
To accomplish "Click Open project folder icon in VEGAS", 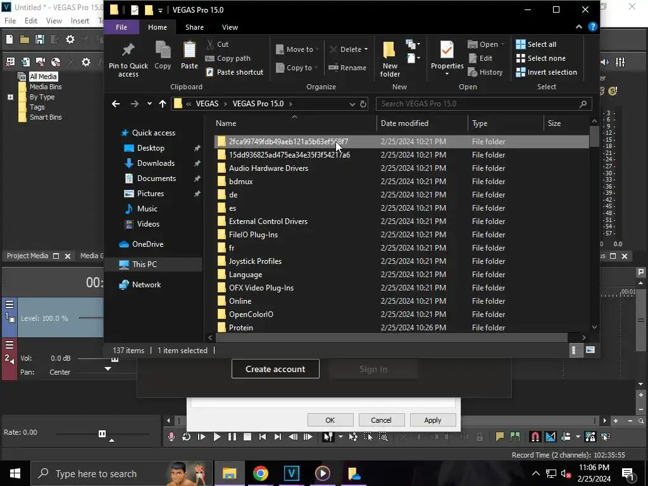I will point(25,39).
